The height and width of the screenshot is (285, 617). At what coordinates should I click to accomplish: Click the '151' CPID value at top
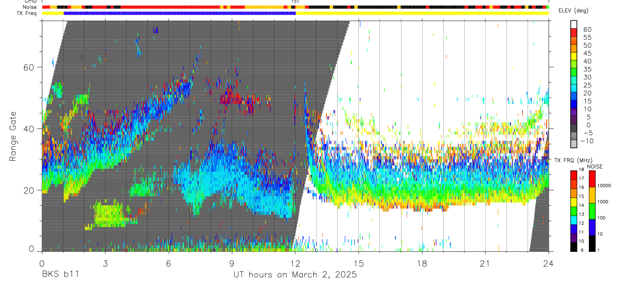[x=295, y=2]
